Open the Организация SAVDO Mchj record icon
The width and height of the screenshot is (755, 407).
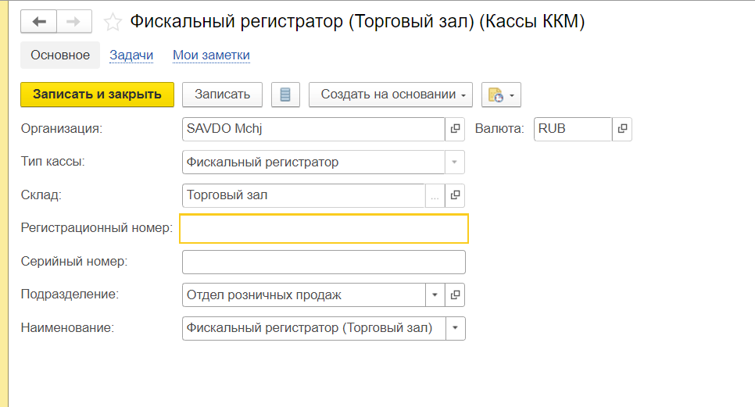tap(455, 129)
